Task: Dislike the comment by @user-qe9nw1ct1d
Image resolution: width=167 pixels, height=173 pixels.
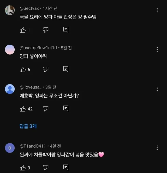Action: point(46,69)
